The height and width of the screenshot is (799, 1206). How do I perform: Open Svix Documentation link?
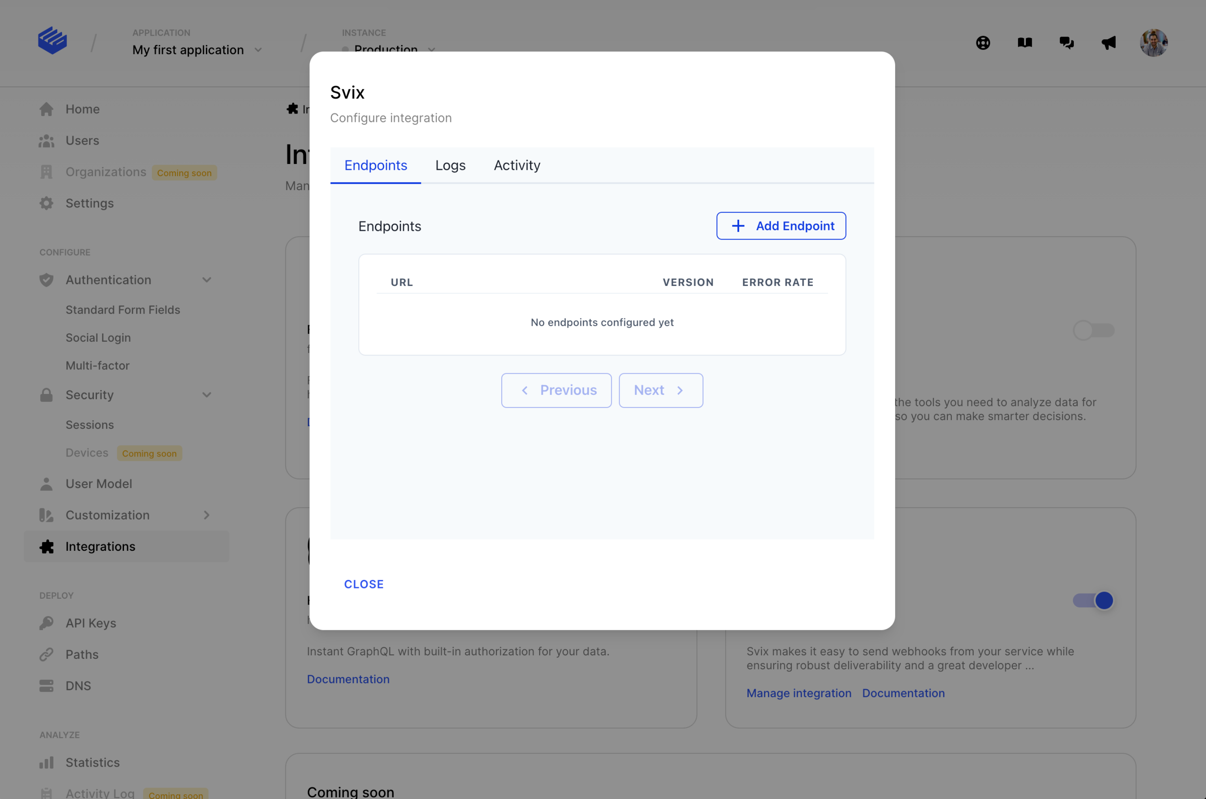(x=904, y=693)
